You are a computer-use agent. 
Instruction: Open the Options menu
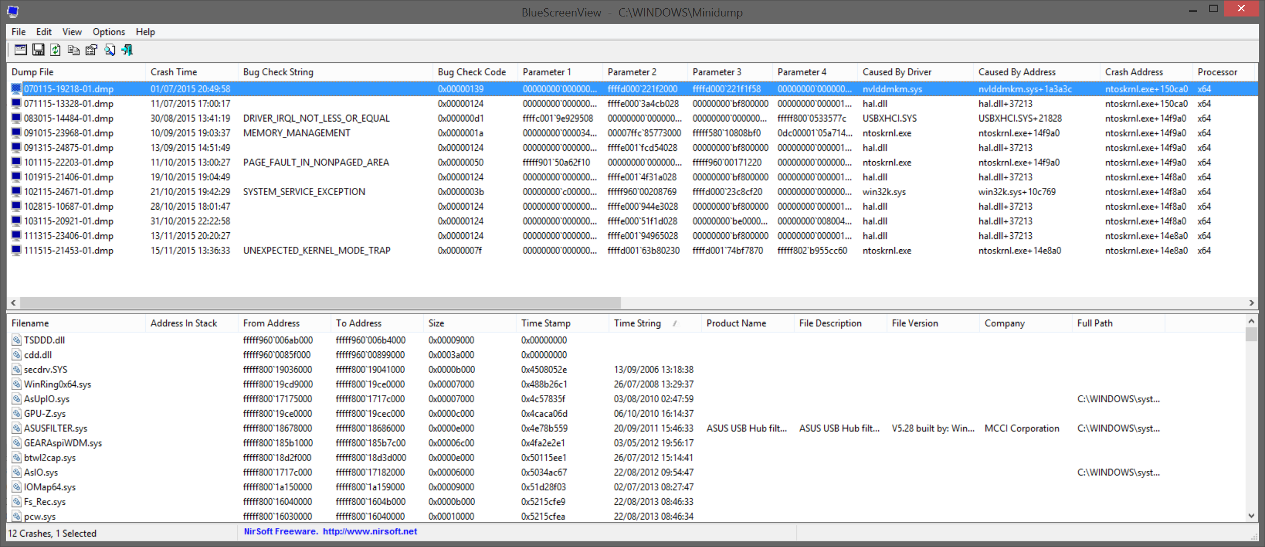point(109,32)
